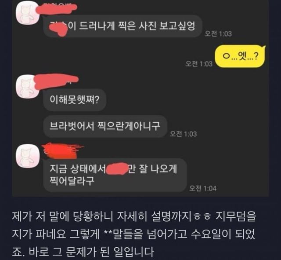Click the caption line starting '지가 파네요 그렇게'

(x=133, y=234)
